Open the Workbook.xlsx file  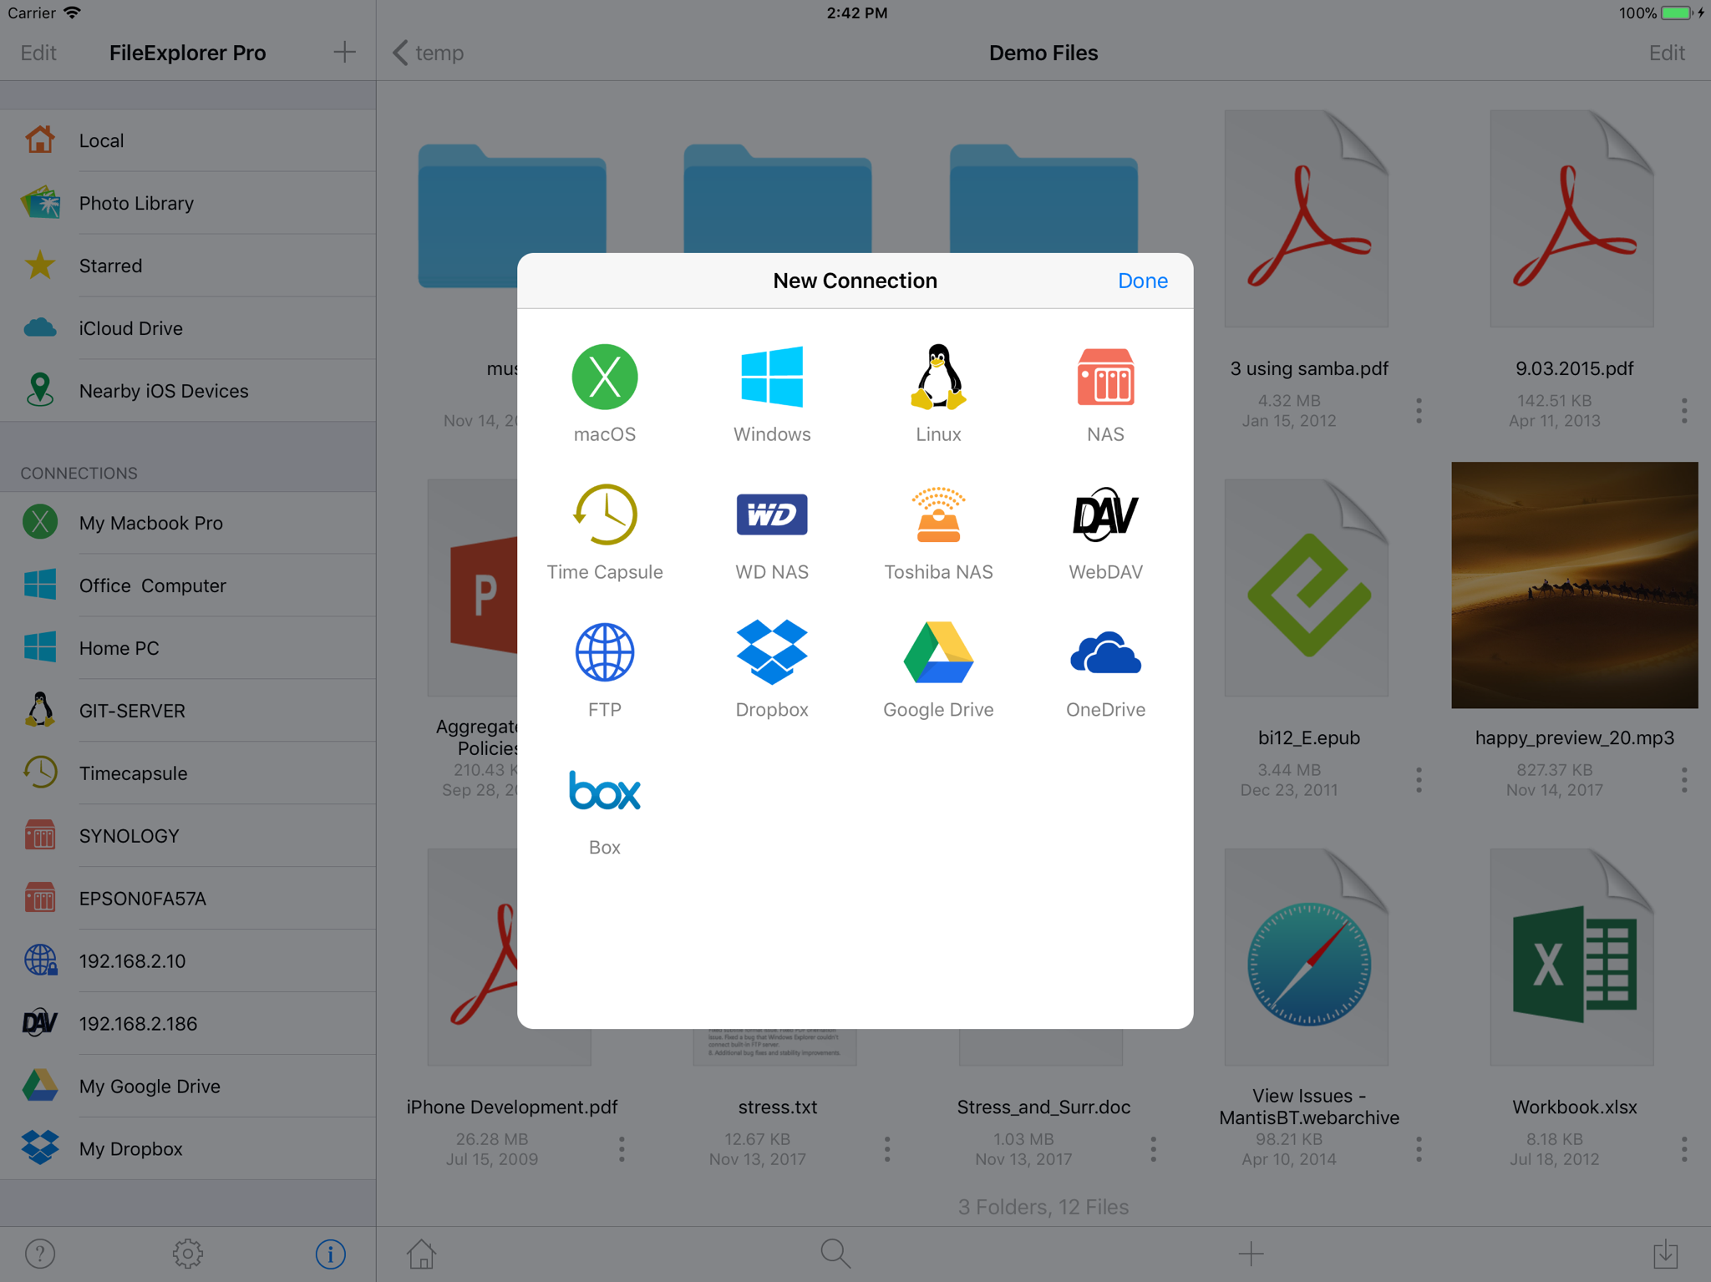[1572, 957]
